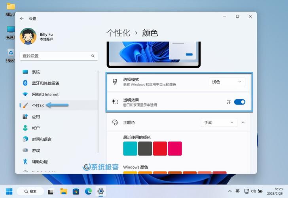288x198 pixels.
Task: Open Task View on taskbar
Action: coord(51,192)
